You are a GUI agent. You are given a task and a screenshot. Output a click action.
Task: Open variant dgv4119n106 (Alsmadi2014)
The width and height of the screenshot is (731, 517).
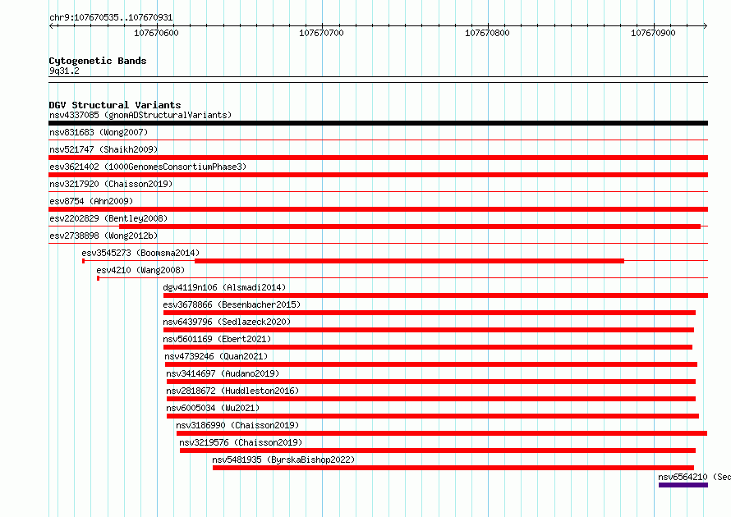pyautogui.click(x=224, y=287)
